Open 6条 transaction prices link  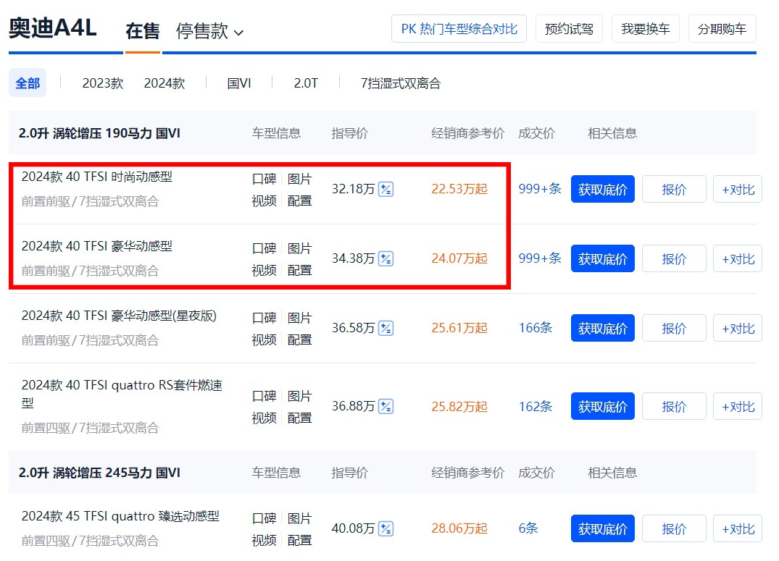[x=528, y=528]
